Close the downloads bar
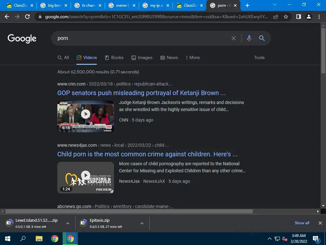The width and height of the screenshot is (326, 245). coord(320,223)
